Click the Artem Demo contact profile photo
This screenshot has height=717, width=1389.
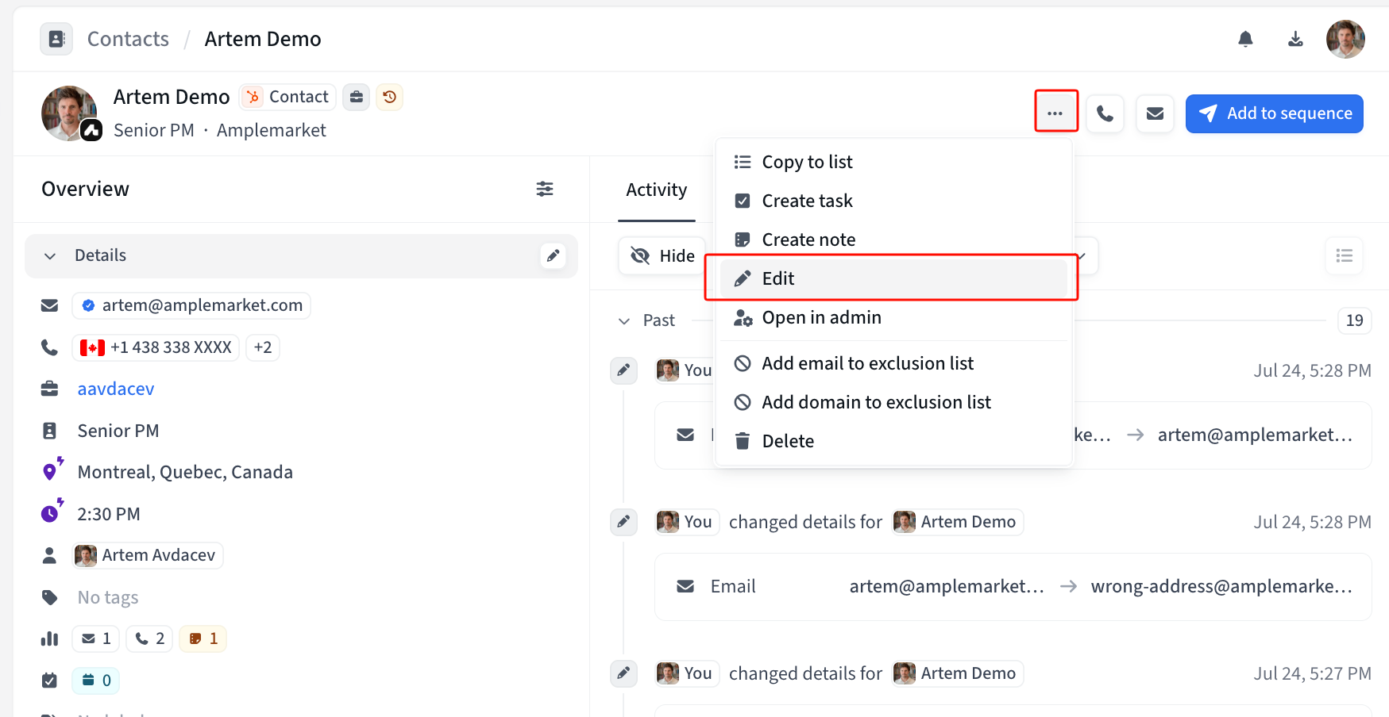click(x=70, y=113)
